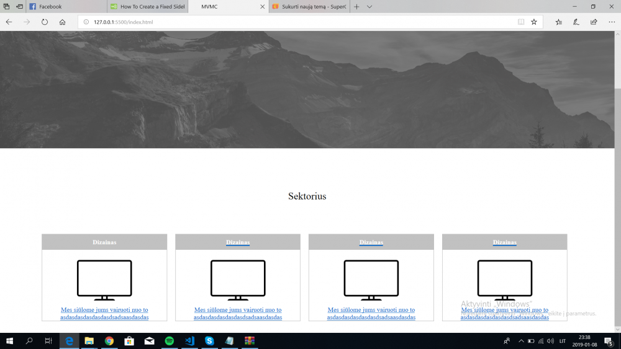Open first card's Mes siūlome jums link

[104, 314]
